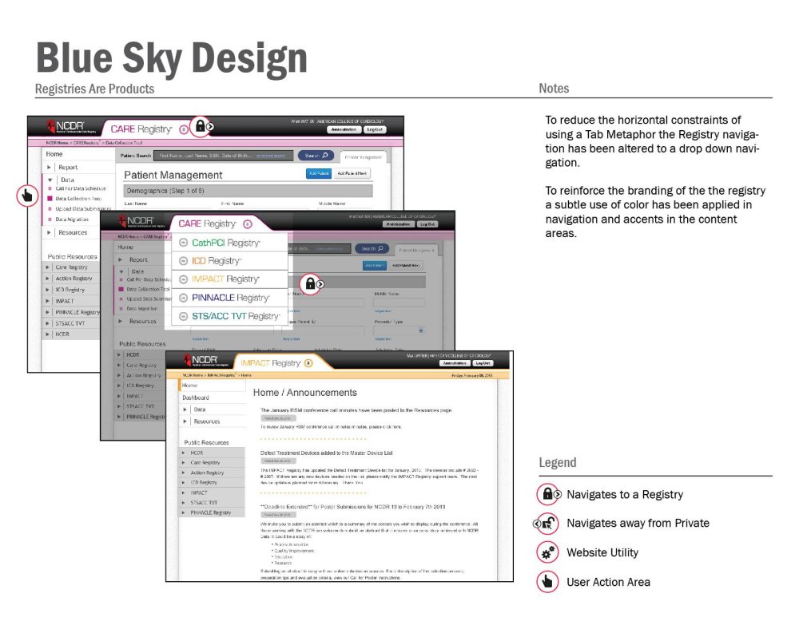Expand Care Registry in IMPACT Registry window's Public Resources

(184, 463)
